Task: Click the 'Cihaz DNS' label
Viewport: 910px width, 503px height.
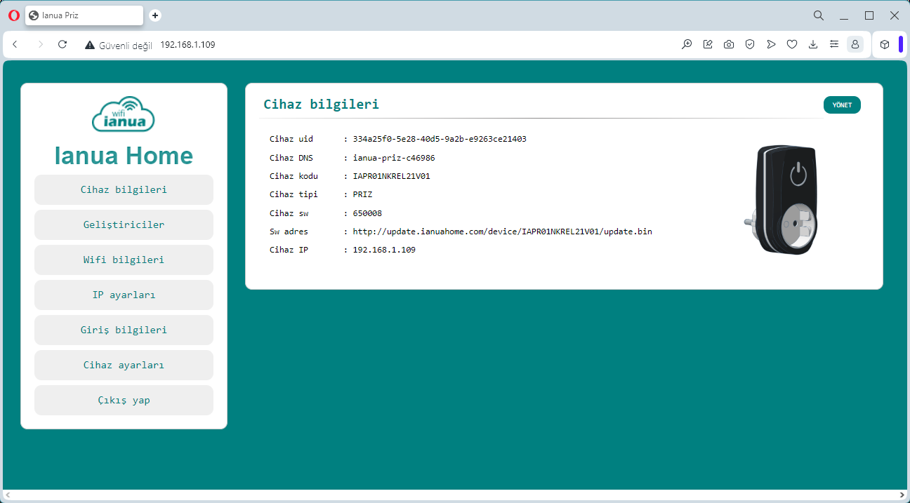Action: (x=291, y=158)
